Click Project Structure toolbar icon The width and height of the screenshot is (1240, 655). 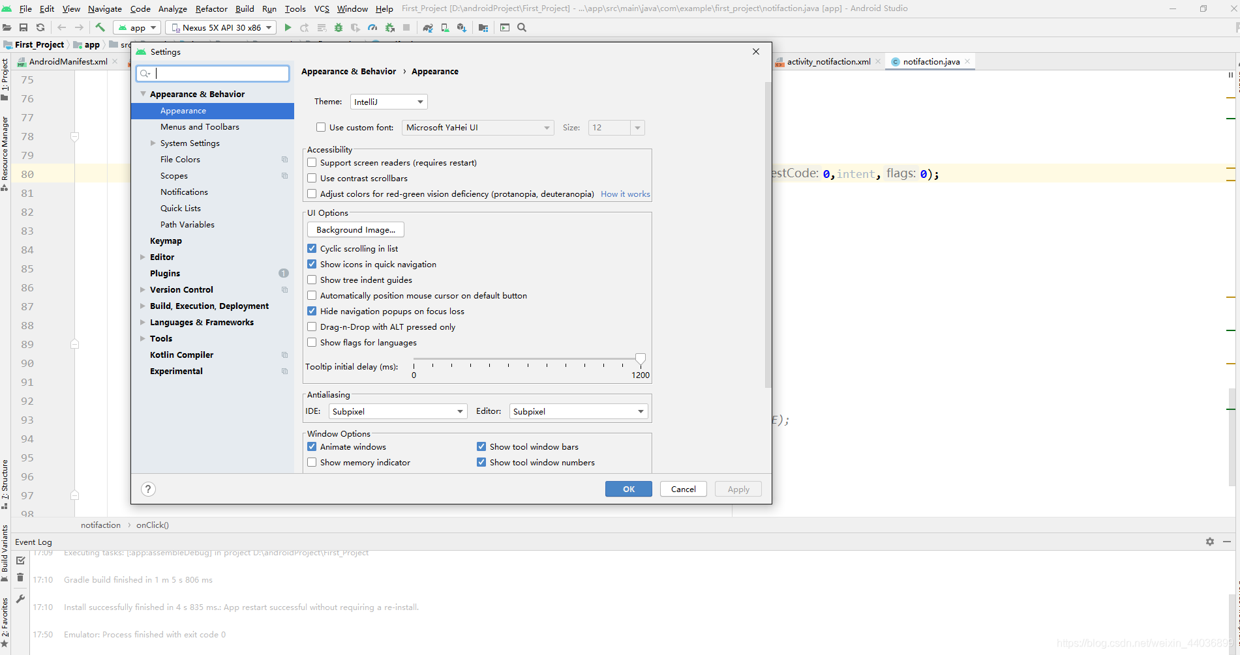tap(483, 27)
